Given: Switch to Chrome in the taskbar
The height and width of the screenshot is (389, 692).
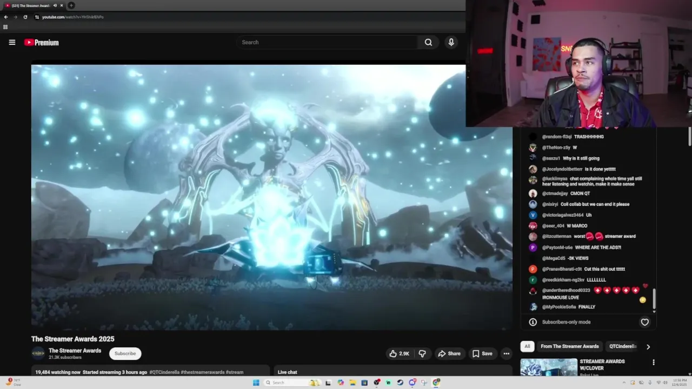Looking at the screenshot, I should click(x=436, y=383).
